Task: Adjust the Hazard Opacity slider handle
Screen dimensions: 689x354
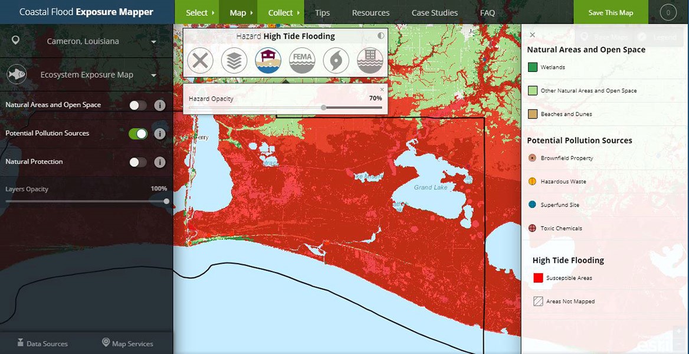Action: [x=324, y=108]
